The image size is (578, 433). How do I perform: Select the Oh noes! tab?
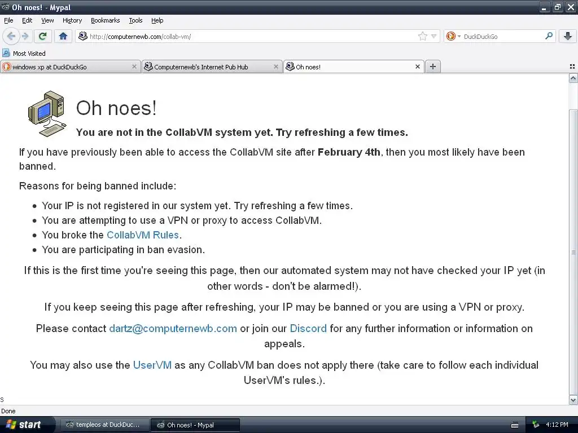354,67
